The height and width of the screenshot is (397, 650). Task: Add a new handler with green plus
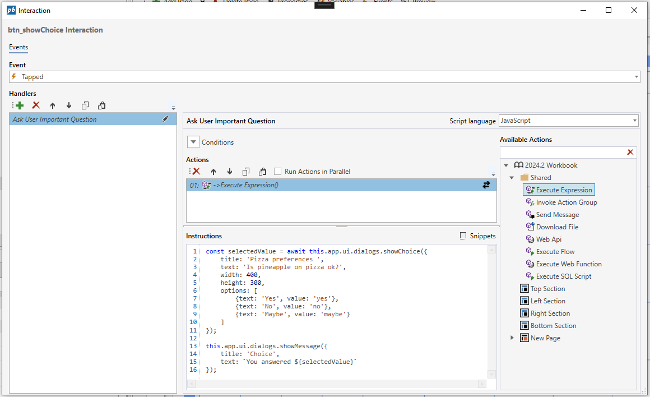pyautogui.click(x=19, y=105)
